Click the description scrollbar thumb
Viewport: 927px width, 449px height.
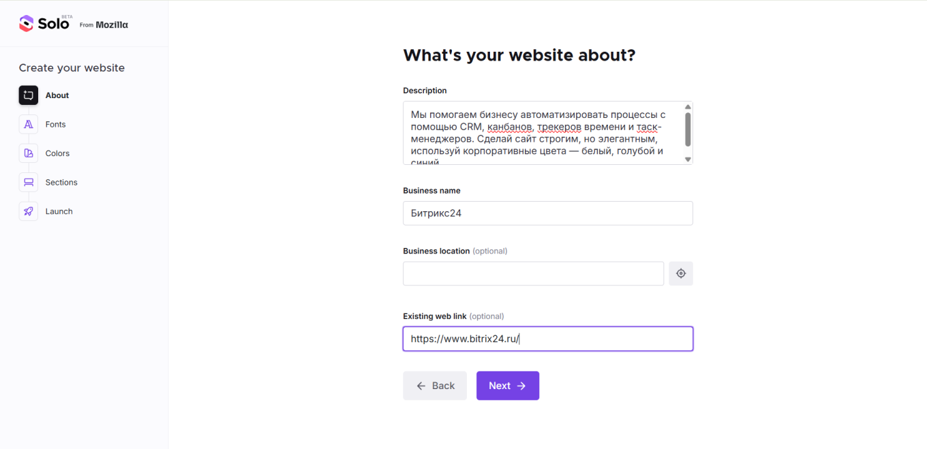[688, 129]
